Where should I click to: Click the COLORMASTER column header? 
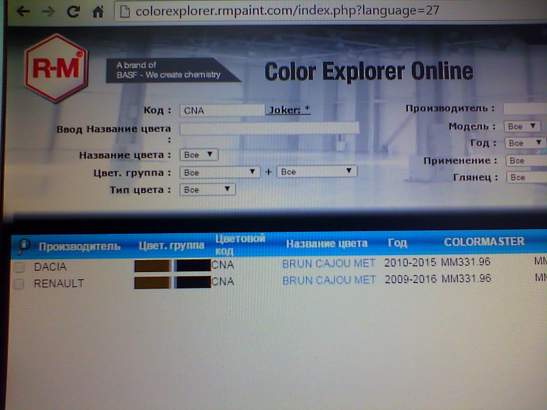pos(484,242)
